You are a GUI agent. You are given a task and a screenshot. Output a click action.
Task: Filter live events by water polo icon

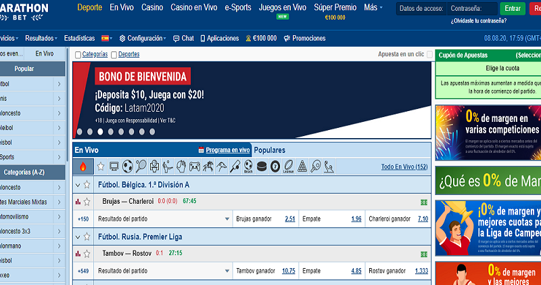point(329,167)
